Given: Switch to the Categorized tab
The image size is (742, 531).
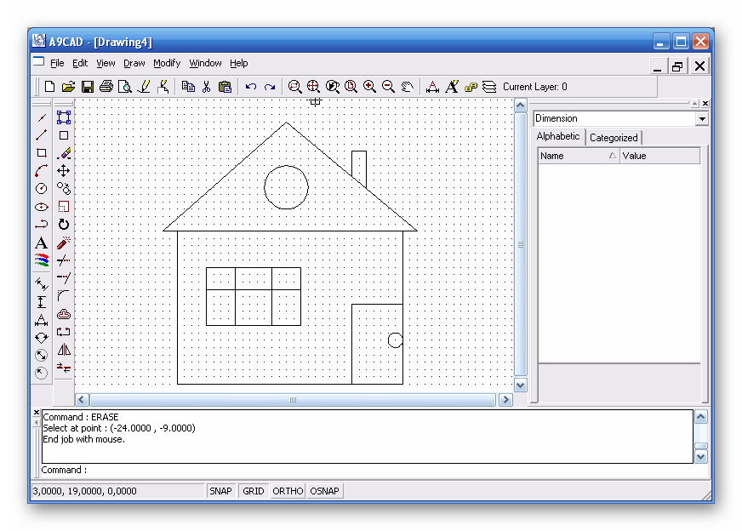Looking at the screenshot, I should point(614,138).
